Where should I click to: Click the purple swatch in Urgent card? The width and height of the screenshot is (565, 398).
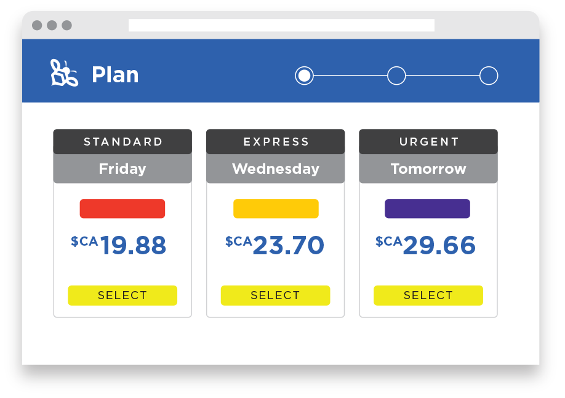pos(428,209)
